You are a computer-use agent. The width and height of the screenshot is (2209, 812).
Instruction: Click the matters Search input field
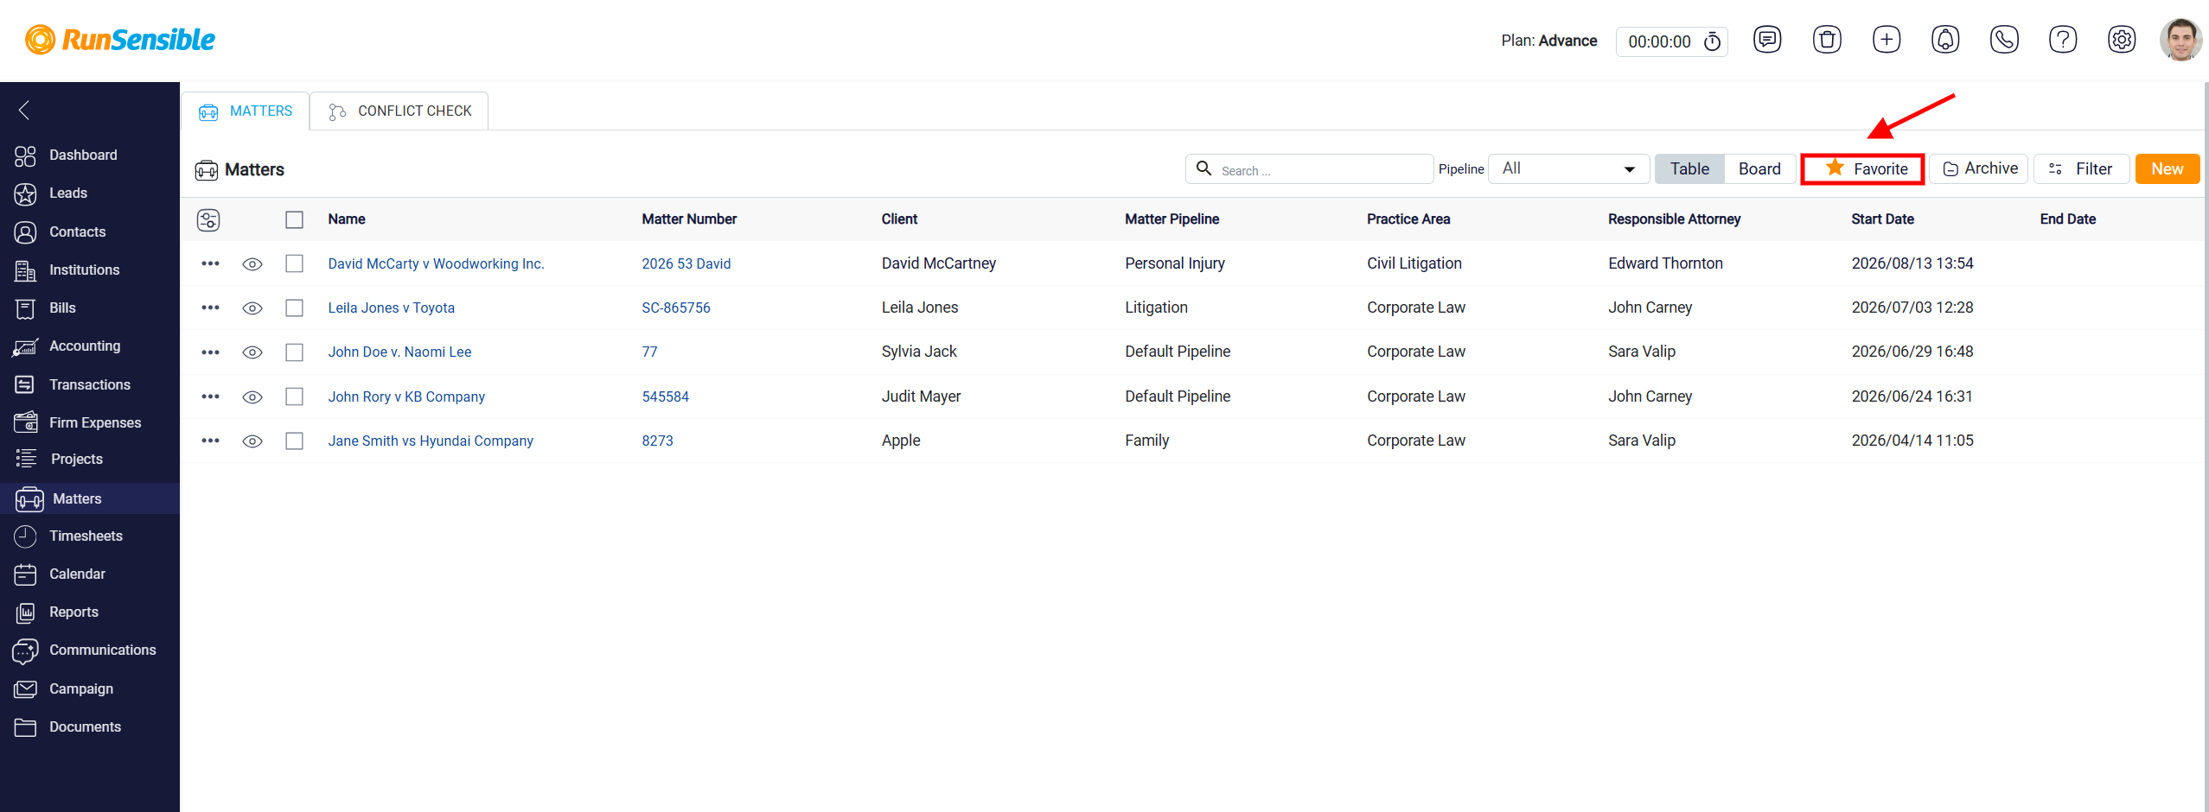pos(1309,169)
